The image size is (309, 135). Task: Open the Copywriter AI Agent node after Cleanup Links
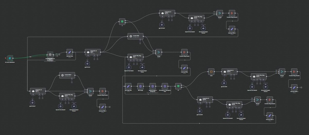(x=93, y=52)
